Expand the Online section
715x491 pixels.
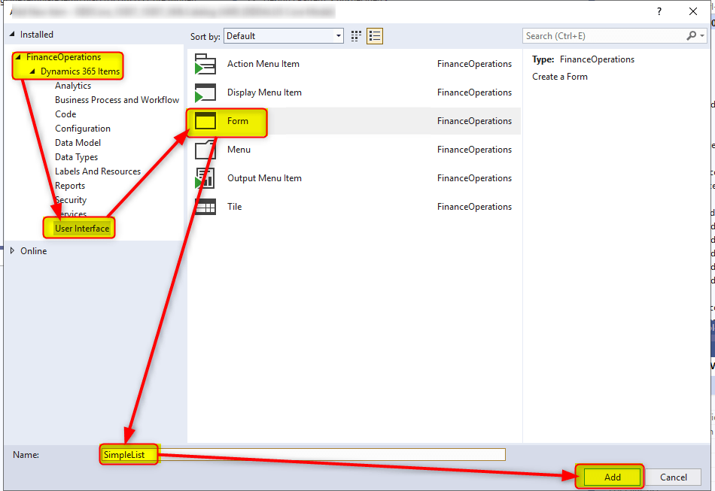pyautogui.click(x=12, y=251)
